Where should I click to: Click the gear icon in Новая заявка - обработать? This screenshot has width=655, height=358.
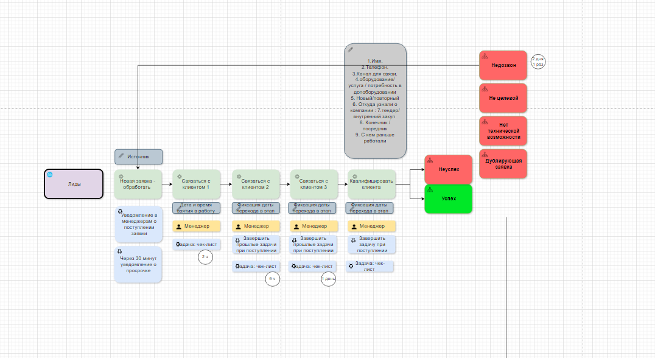coord(121,177)
